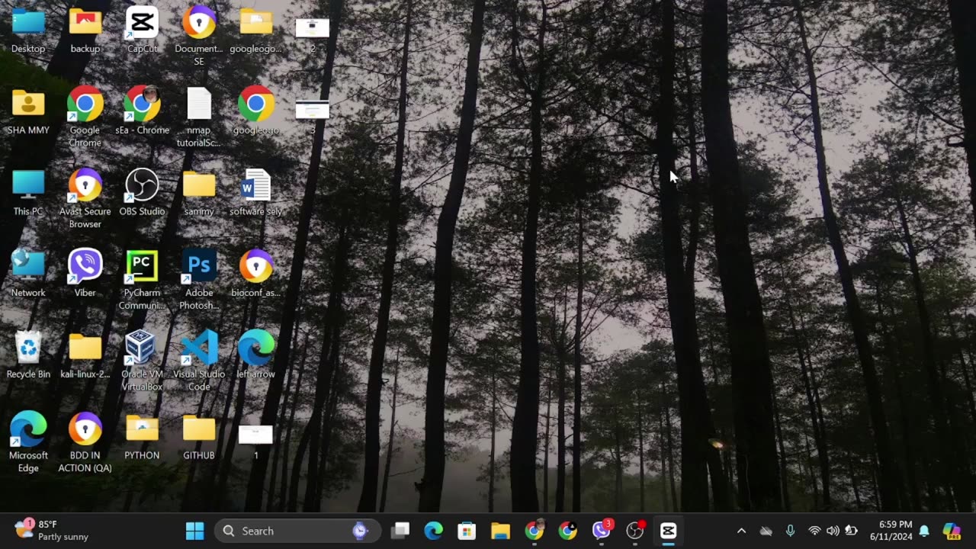Select the googlelogo... folder icon
976x549 pixels.
point(255,30)
